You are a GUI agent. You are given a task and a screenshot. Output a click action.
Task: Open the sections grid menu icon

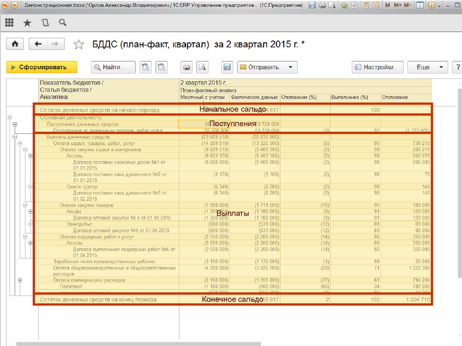(x=9, y=23)
